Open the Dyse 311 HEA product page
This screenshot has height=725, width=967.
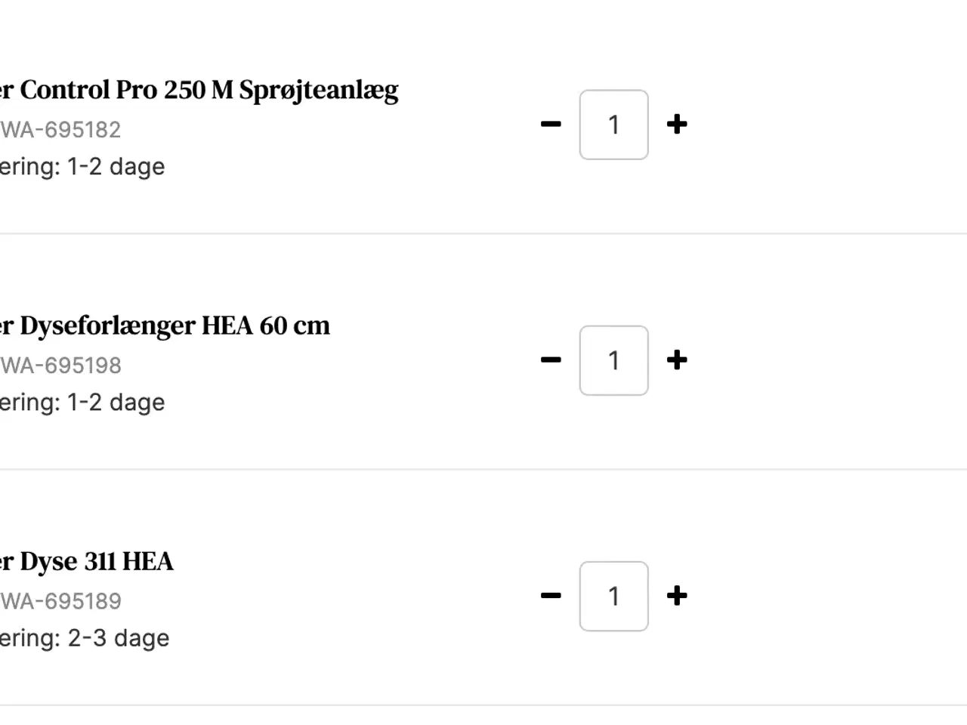tap(87, 561)
